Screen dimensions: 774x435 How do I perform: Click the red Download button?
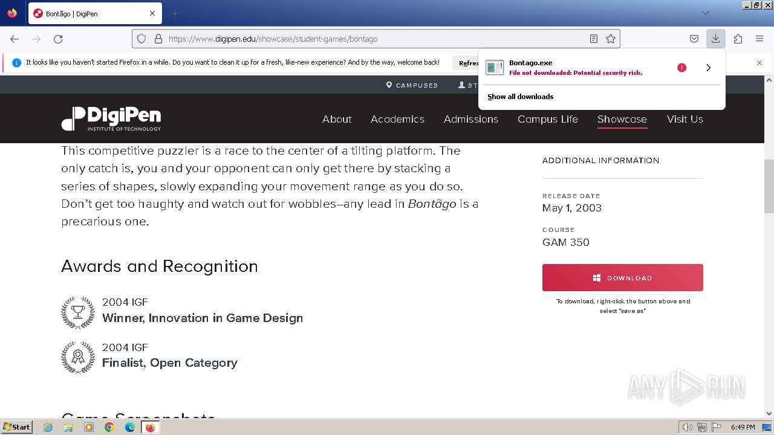point(623,278)
